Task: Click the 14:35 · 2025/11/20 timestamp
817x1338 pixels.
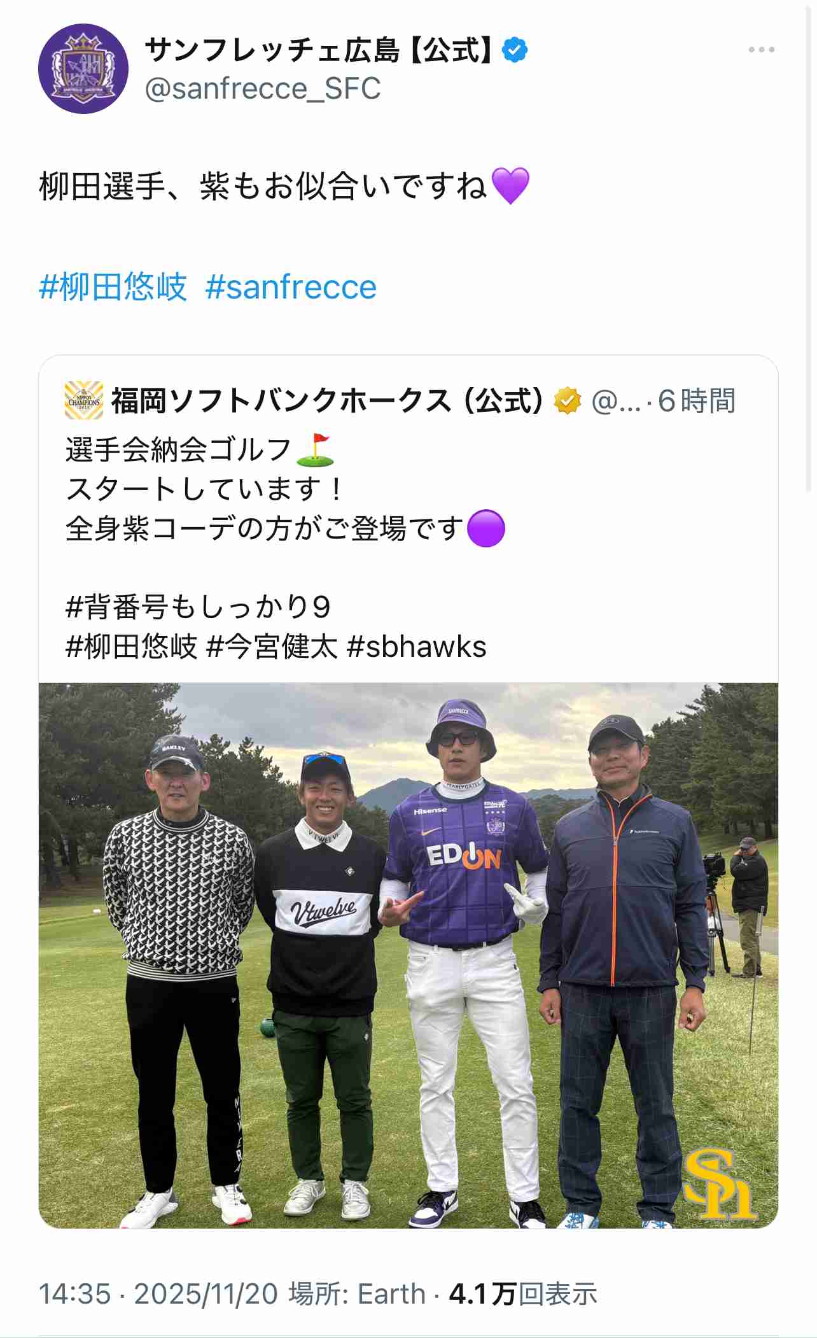Action: 158,1294
